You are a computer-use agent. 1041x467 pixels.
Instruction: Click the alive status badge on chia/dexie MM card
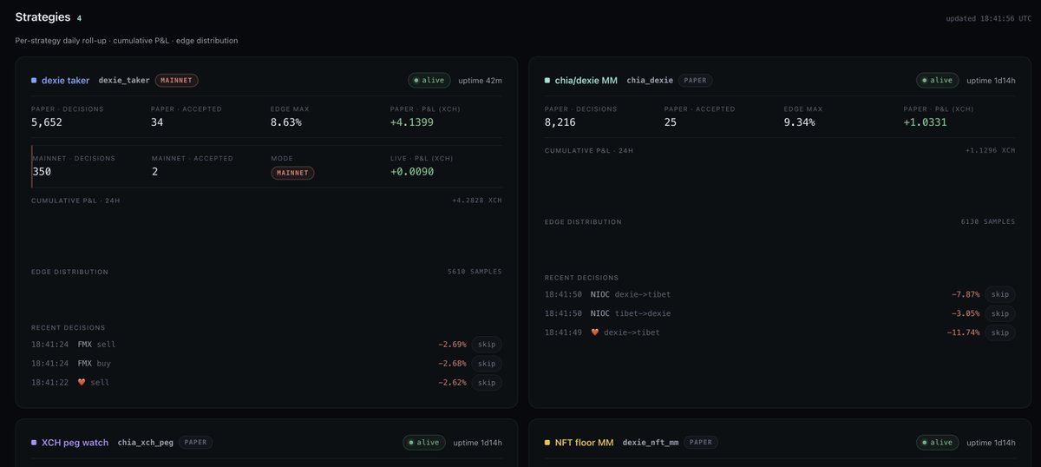click(x=938, y=80)
